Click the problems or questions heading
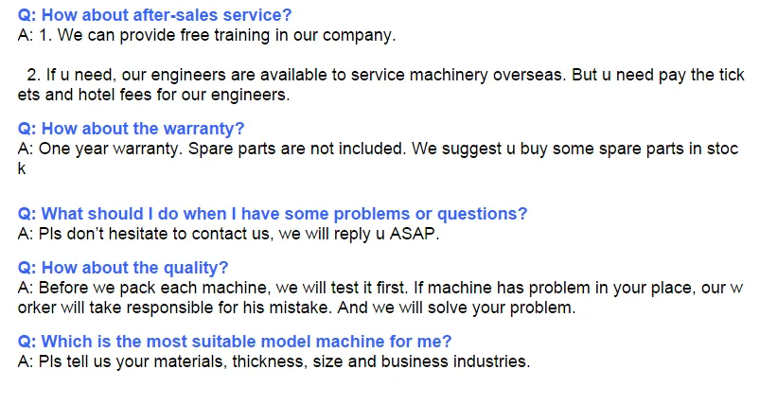 tap(274, 214)
